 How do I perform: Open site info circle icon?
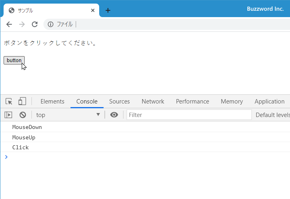click(51, 24)
